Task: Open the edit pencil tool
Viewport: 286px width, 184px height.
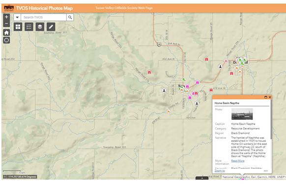Action: click(x=51, y=27)
